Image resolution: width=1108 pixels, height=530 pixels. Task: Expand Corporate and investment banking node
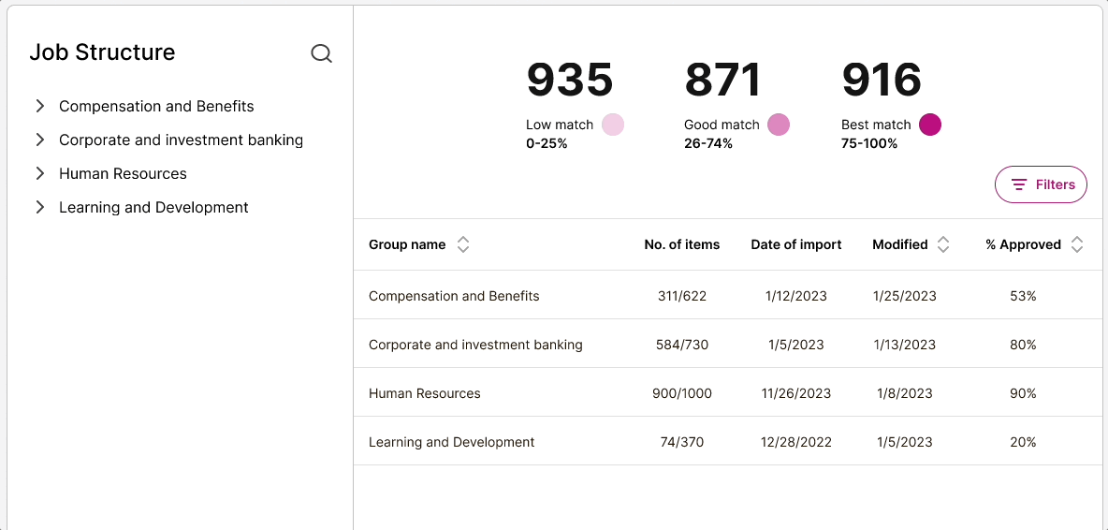coord(40,140)
